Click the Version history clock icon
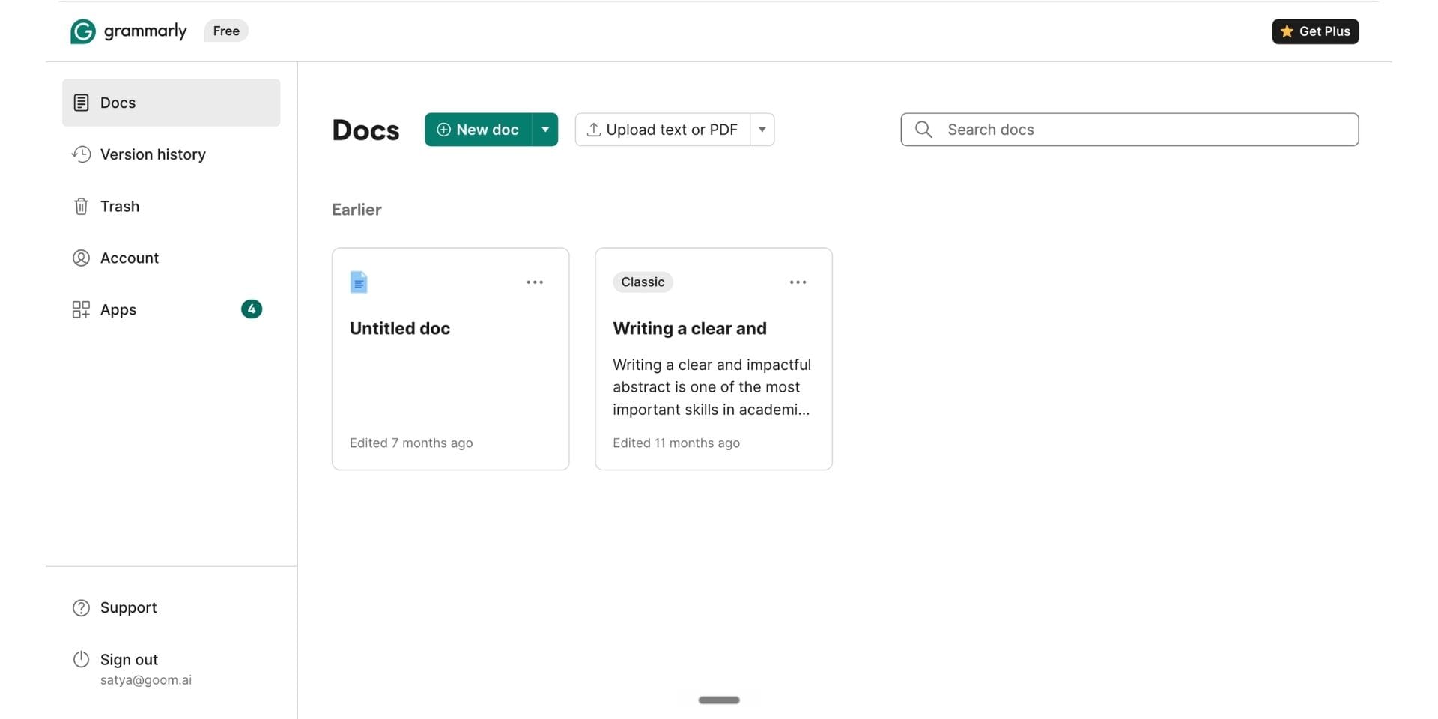This screenshot has width=1438, height=719. click(x=81, y=154)
